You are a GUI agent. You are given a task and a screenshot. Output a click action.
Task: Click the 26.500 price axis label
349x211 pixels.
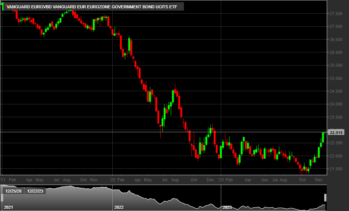(x=336, y=40)
